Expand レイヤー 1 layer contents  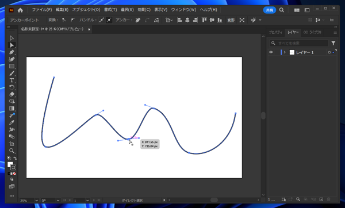(x=285, y=52)
